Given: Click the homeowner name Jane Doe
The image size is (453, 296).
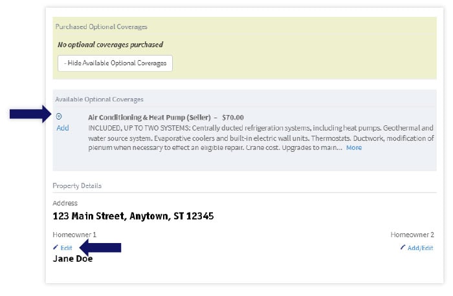Looking at the screenshot, I should [x=72, y=259].
